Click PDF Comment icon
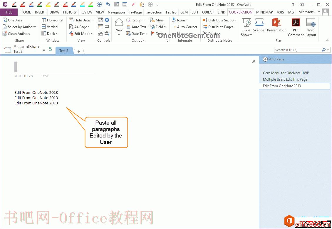This screenshot has width=332, height=229. pyautogui.click(x=296, y=28)
